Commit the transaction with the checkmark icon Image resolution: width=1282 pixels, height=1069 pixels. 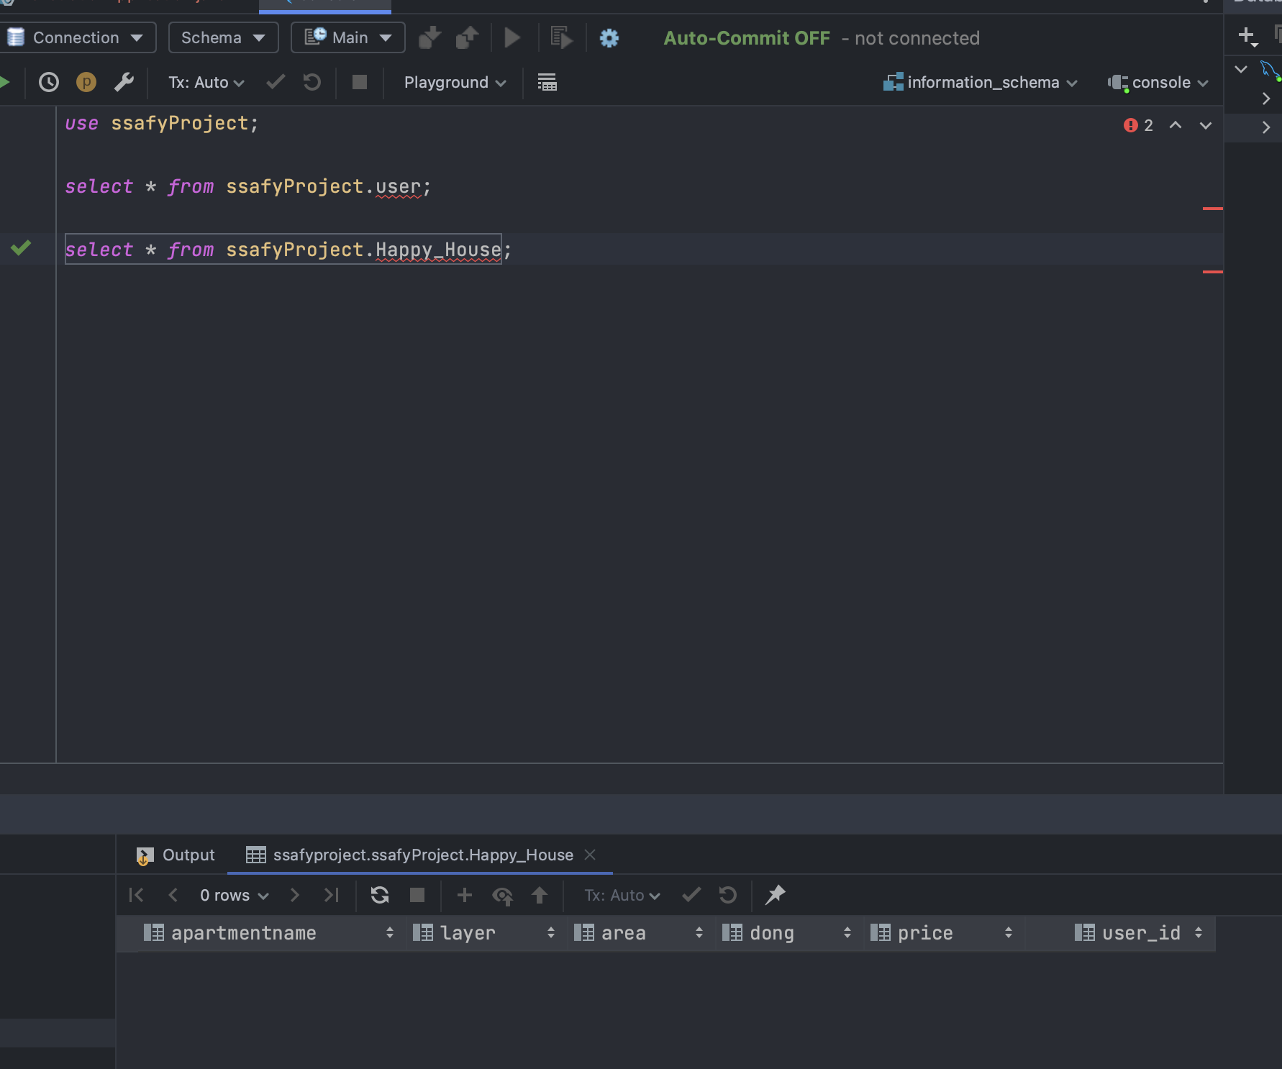tap(275, 82)
